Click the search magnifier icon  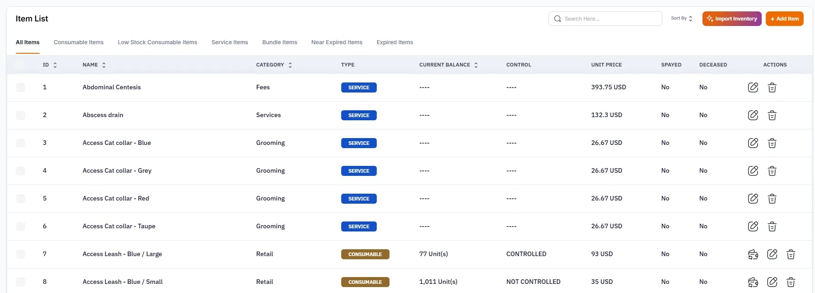[x=557, y=19]
